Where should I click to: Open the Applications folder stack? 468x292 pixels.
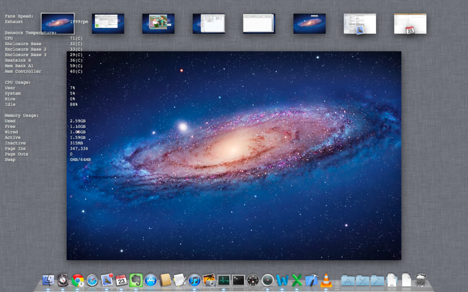(x=348, y=281)
